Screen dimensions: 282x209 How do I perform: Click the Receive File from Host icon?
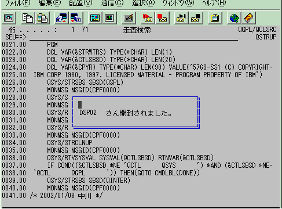[x=76, y=18]
